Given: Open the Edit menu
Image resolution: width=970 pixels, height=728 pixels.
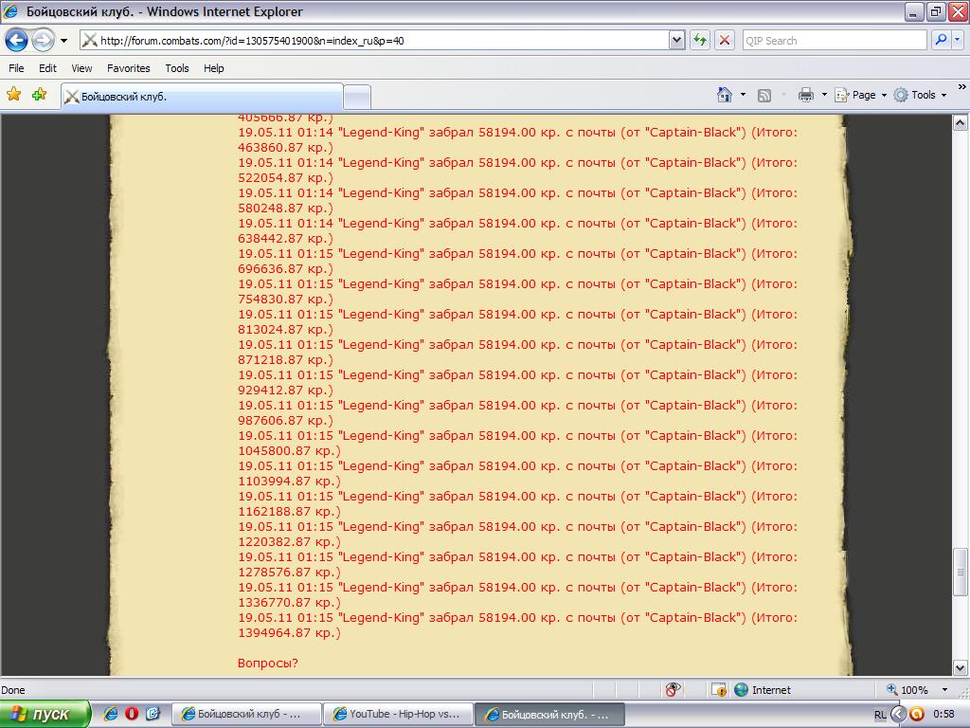Looking at the screenshot, I should 47,68.
